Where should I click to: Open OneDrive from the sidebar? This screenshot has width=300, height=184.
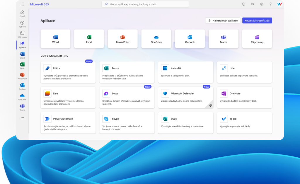tap(22, 97)
